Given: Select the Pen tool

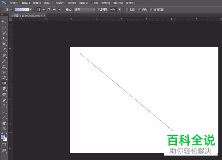Looking at the screenshot, I should tap(4, 100).
